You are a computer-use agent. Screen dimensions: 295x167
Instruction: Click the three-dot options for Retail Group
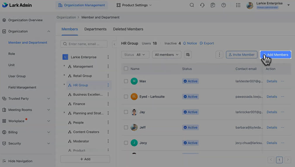pyautogui.click(x=108, y=76)
